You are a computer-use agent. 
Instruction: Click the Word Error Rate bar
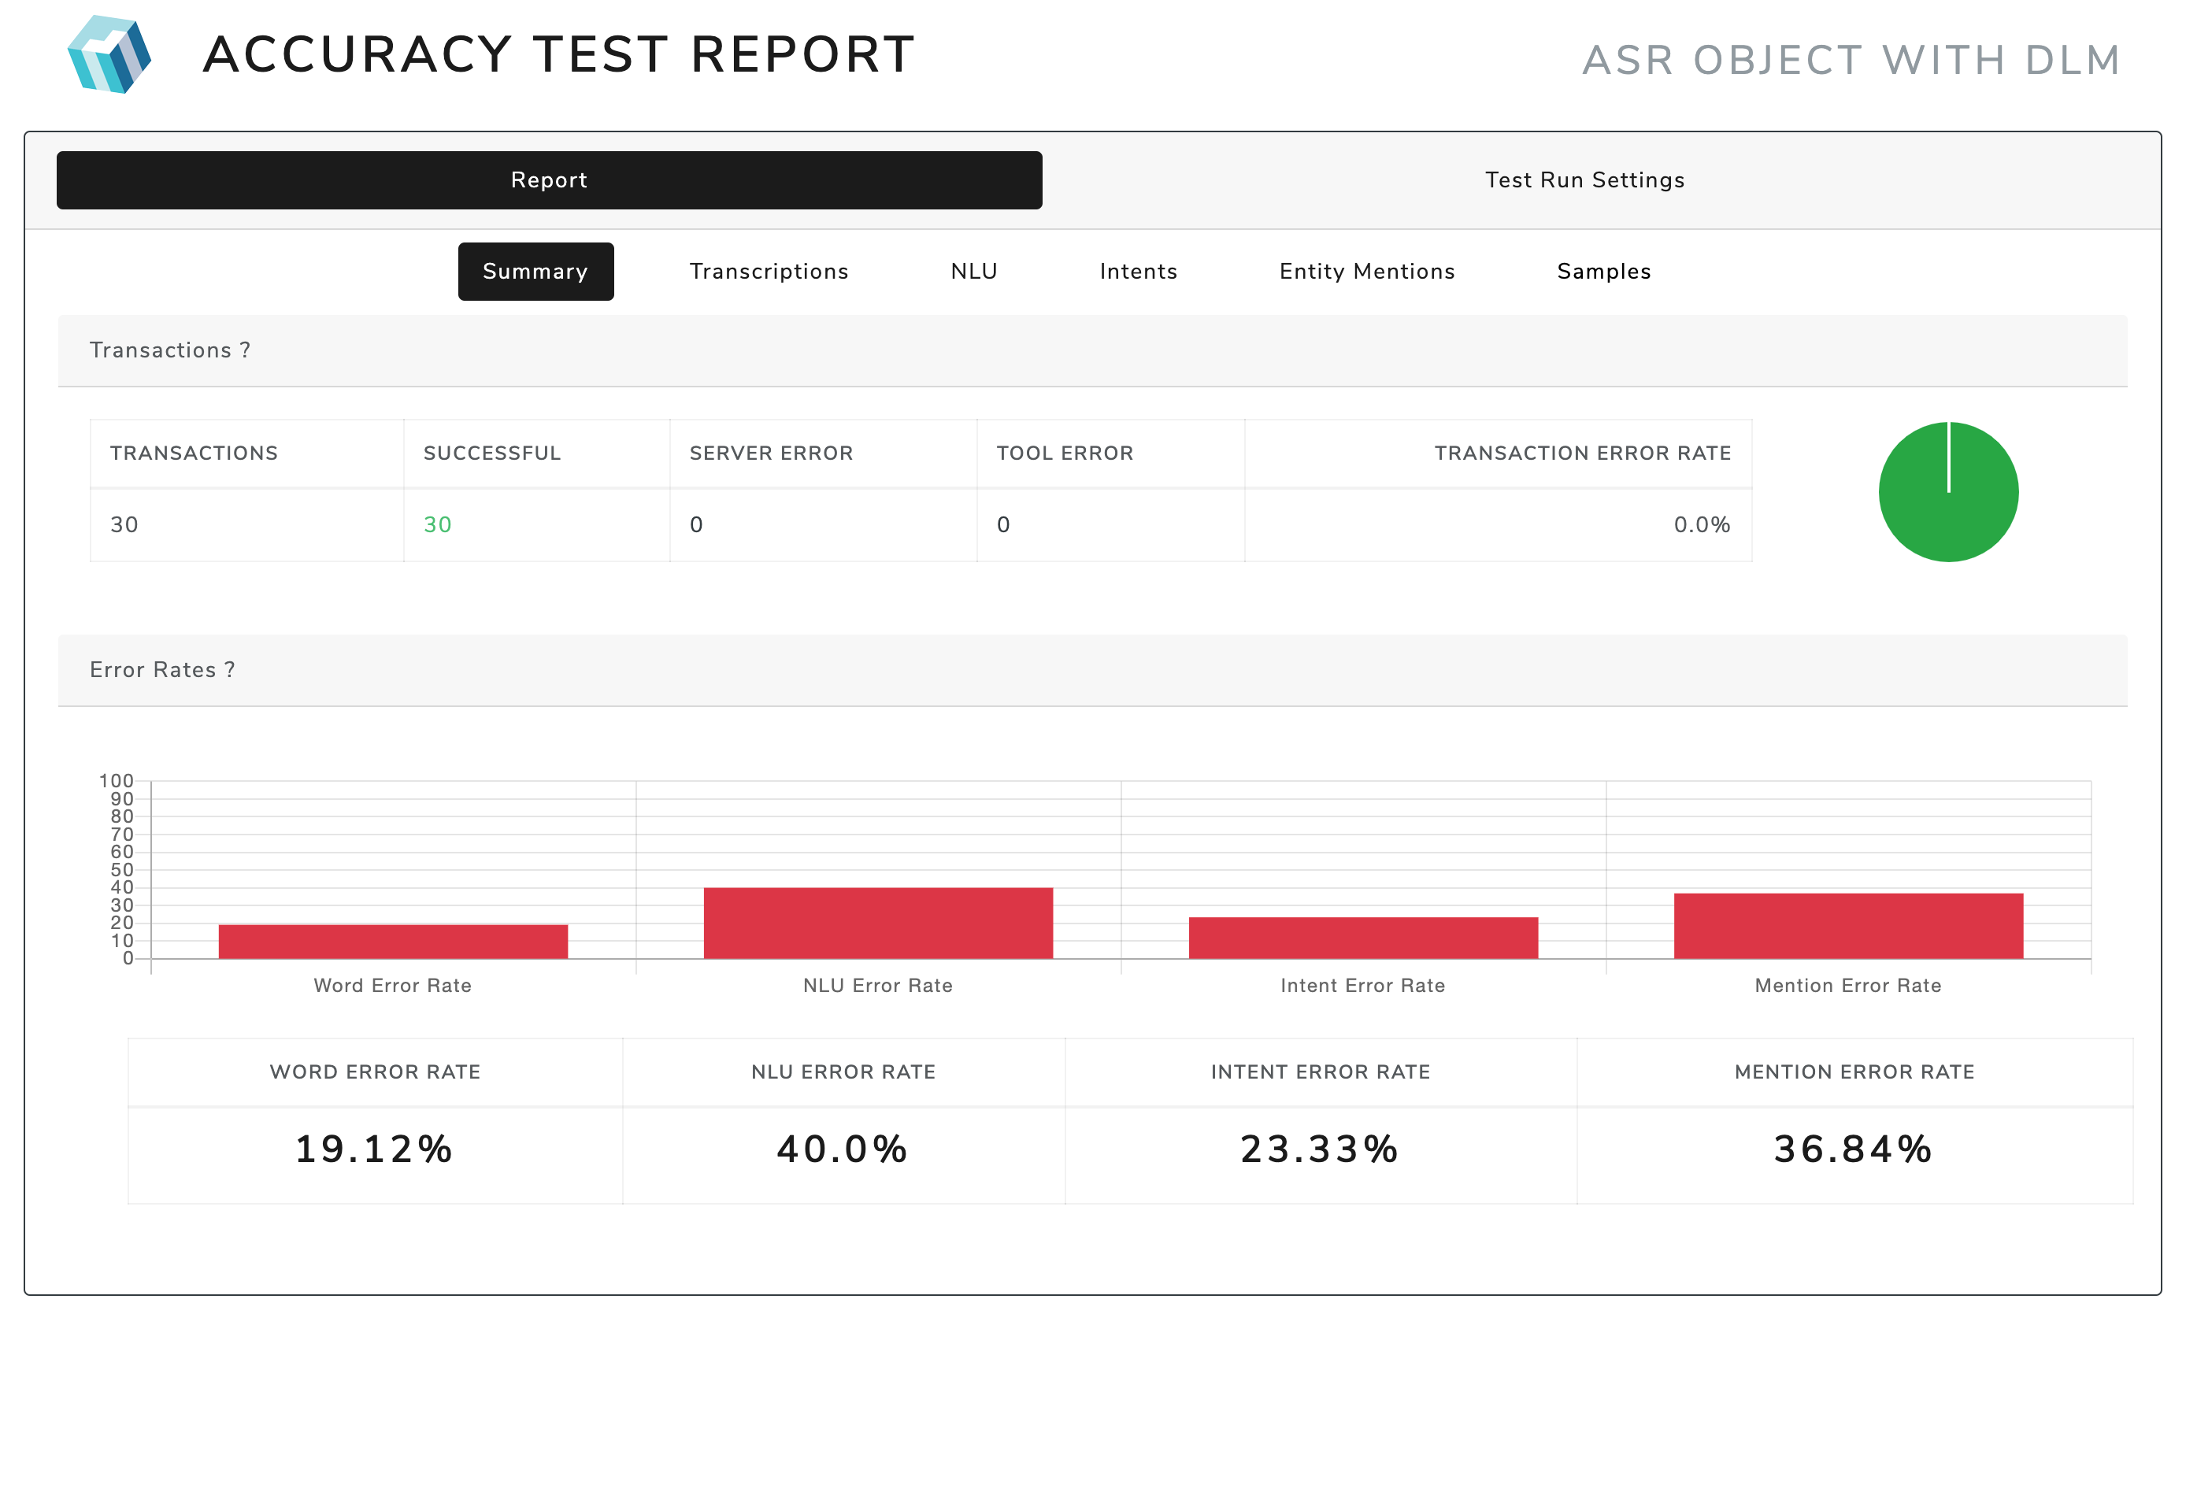click(x=393, y=942)
